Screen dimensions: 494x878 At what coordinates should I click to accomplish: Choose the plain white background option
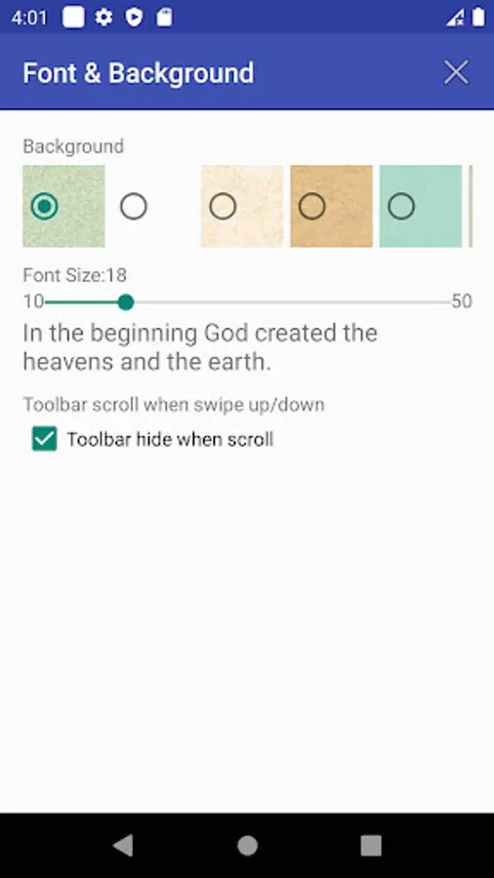click(x=134, y=206)
